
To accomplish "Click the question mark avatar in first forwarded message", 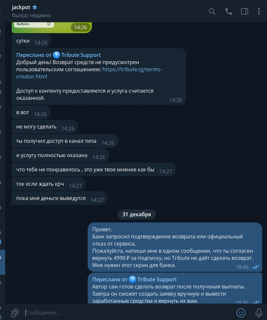I will pyautogui.click(x=56, y=55).
